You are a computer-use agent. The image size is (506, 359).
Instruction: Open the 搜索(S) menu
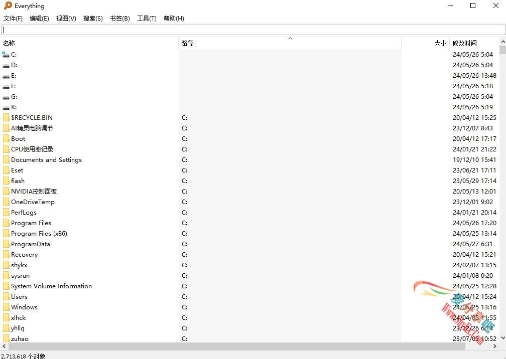93,19
